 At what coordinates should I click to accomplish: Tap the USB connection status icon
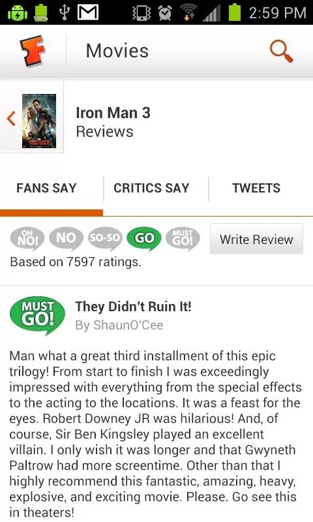pos(65,12)
